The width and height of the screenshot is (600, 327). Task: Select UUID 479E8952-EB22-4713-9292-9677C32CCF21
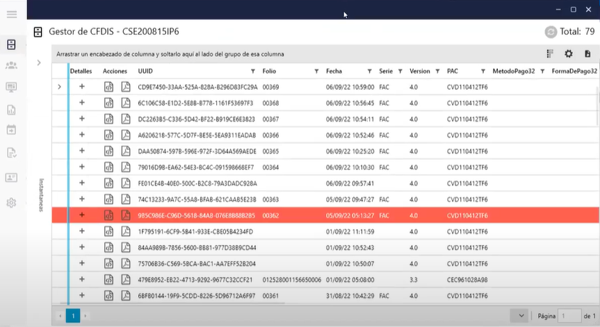(x=195, y=280)
